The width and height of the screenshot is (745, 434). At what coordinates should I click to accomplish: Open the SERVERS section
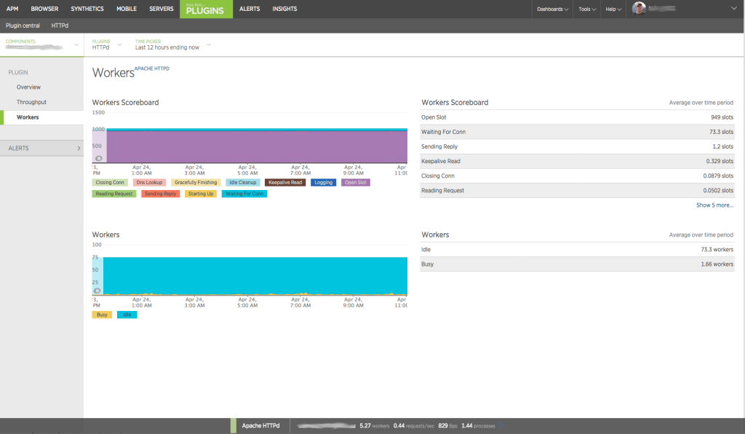(162, 9)
